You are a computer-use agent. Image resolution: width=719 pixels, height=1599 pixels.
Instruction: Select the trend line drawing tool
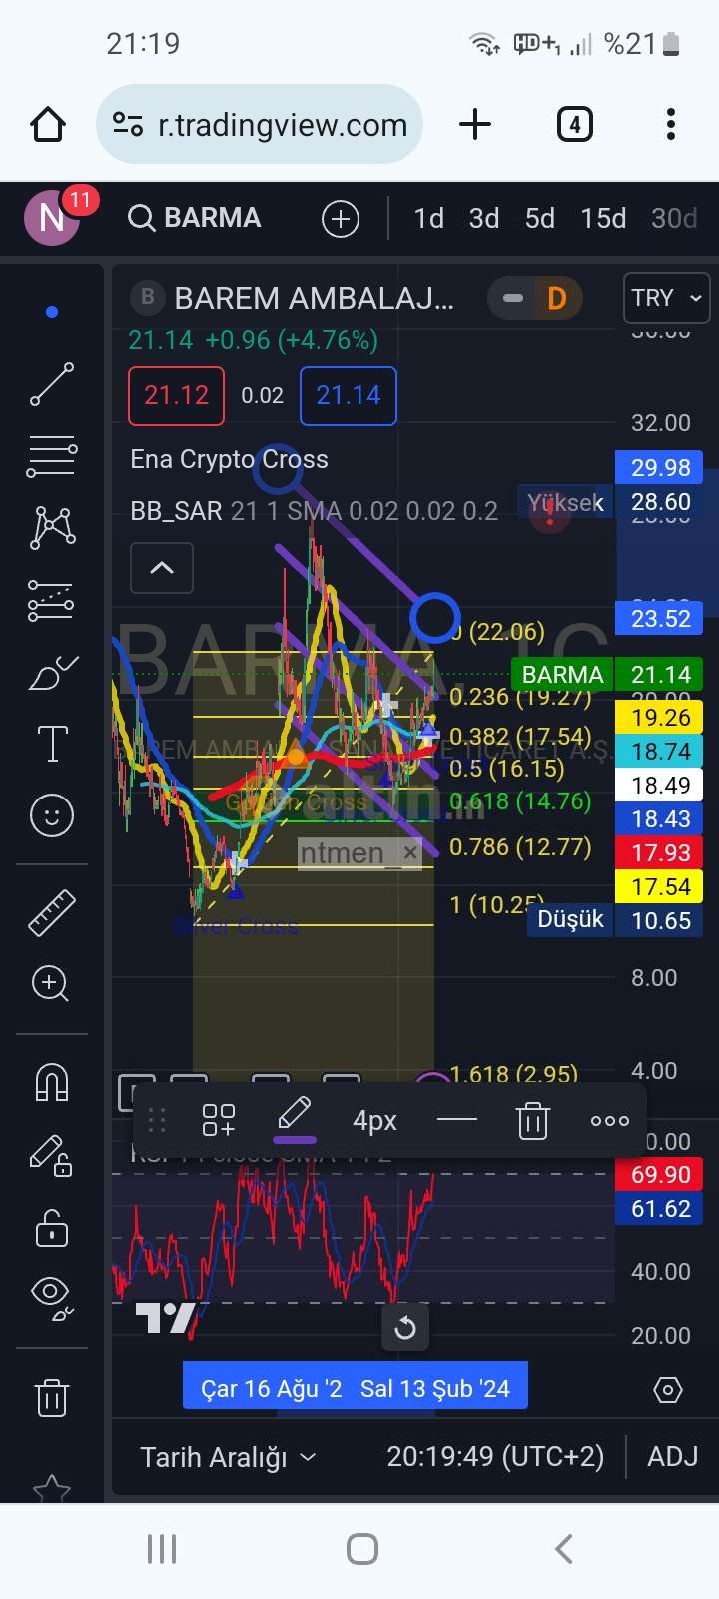[52, 384]
